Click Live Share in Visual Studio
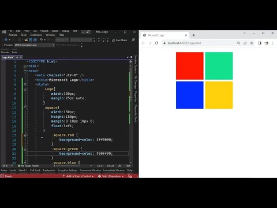 [119, 40]
